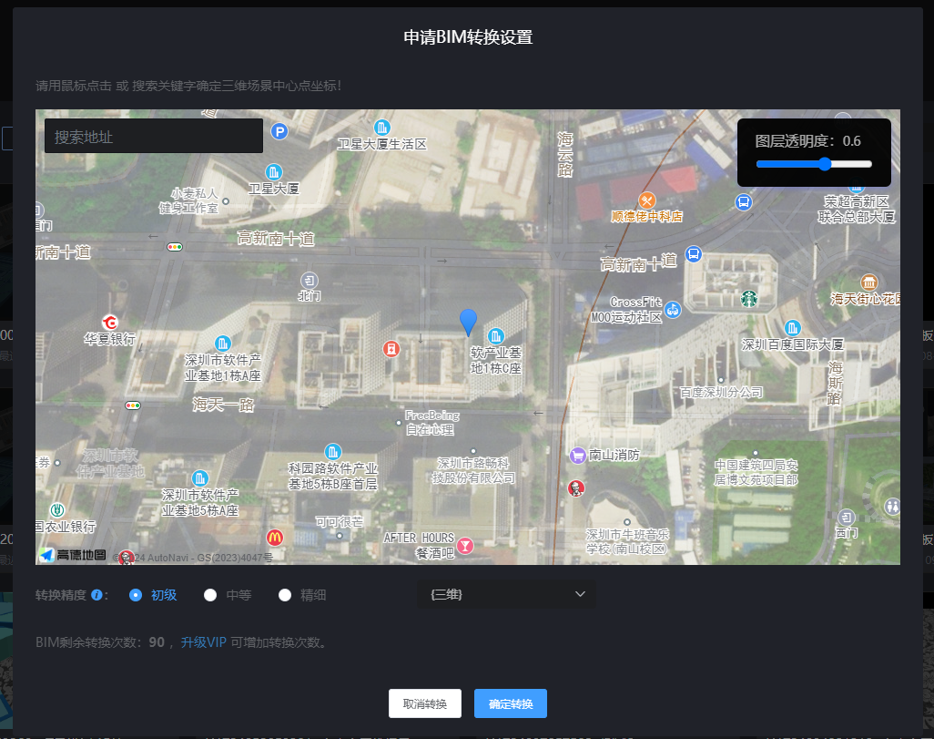Click the blue location pin marker

pos(468,322)
